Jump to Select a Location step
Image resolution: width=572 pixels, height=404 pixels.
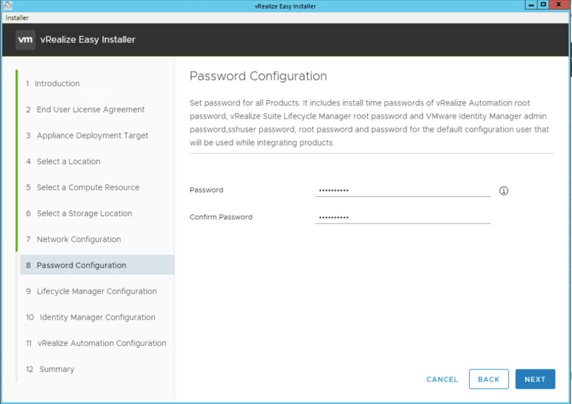[x=68, y=161]
